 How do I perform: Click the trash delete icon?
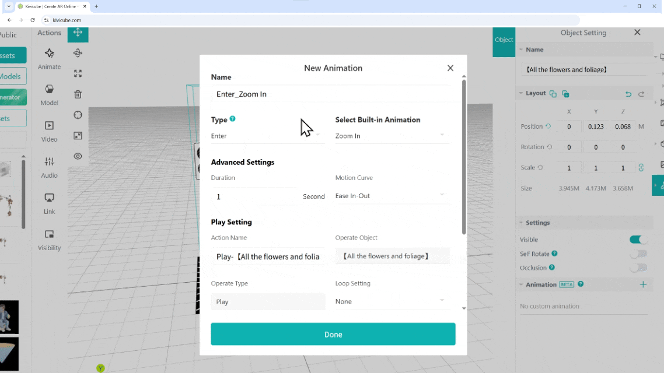coord(78,94)
